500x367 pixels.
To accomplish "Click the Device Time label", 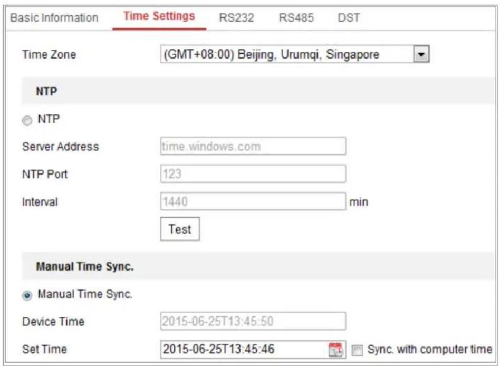I will pos(53,322).
